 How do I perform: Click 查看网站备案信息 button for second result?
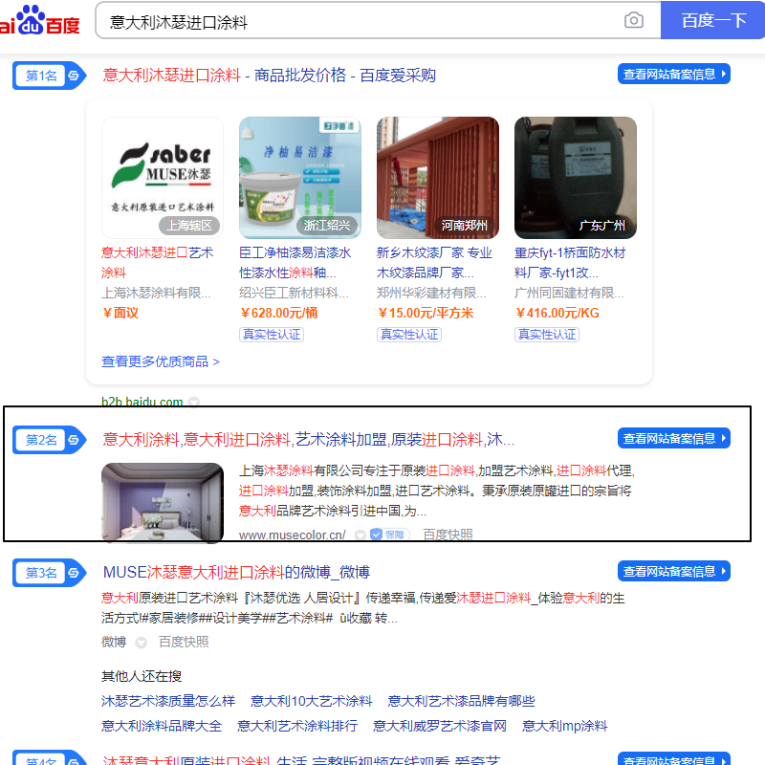pos(674,438)
